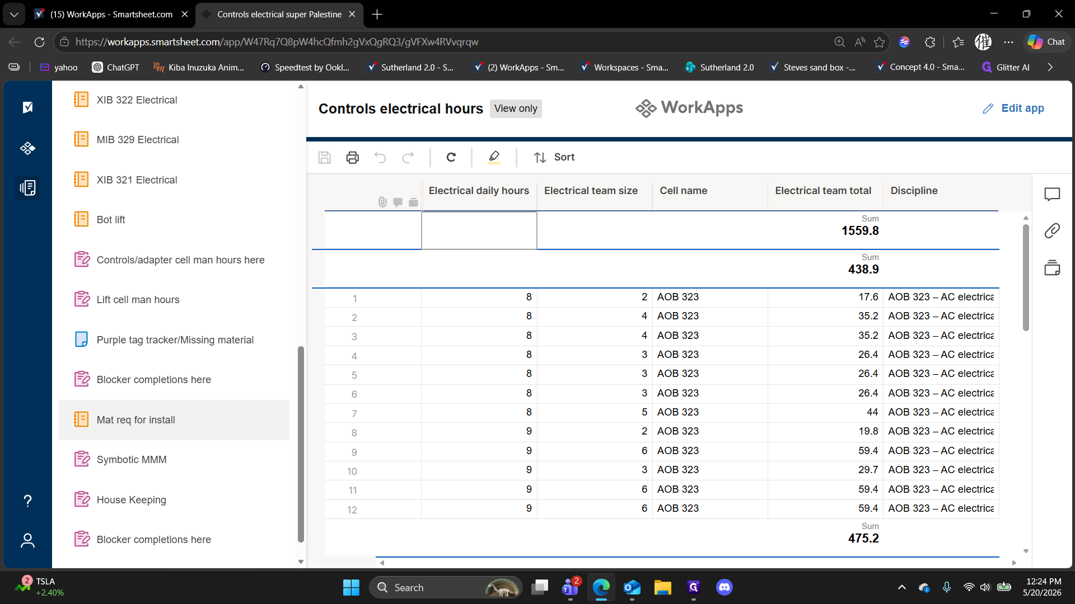The height and width of the screenshot is (604, 1075).
Task: Open Purple tag tracker/Missing material page
Action: coord(174,340)
